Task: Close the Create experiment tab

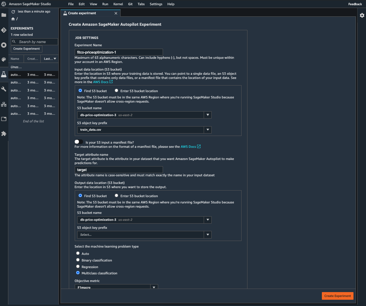Action: (116, 13)
